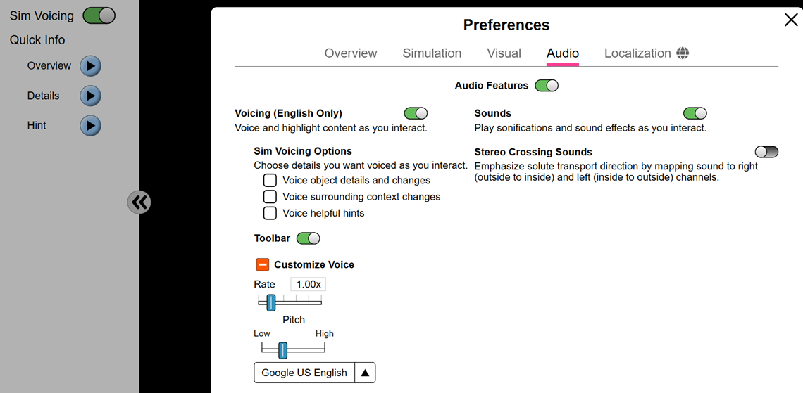Play the Hint quick info
803x393 pixels.
90,126
